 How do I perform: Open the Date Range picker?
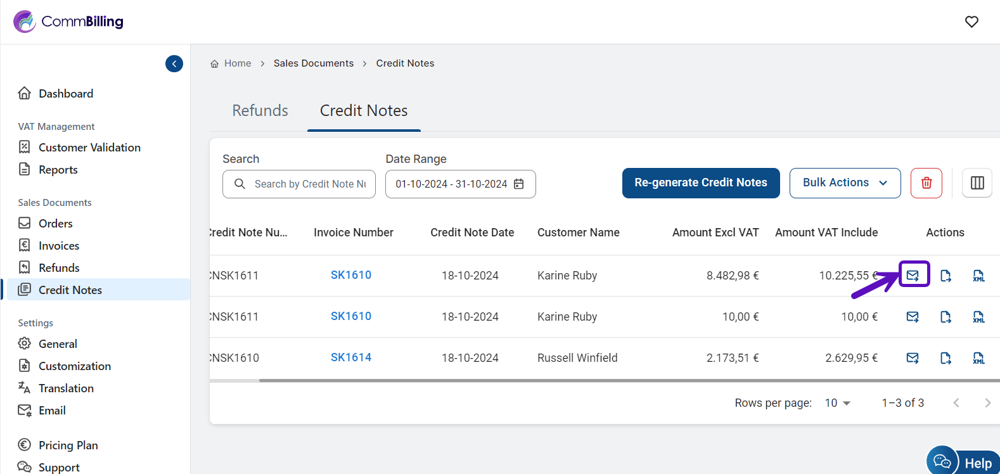(460, 184)
